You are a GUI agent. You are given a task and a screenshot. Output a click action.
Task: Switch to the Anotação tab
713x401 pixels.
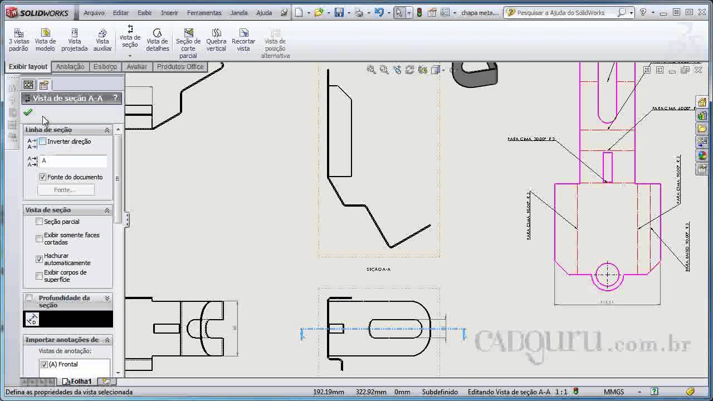point(70,66)
